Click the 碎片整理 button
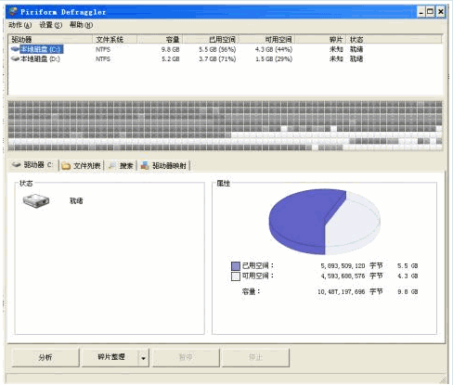 click(x=110, y=357)
